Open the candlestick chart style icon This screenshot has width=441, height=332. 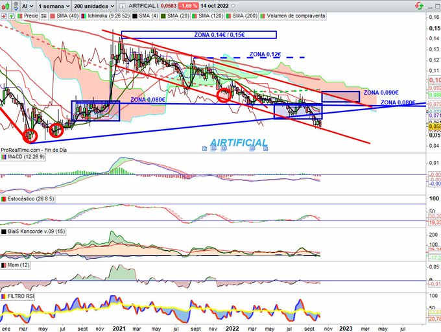(6, 6)
